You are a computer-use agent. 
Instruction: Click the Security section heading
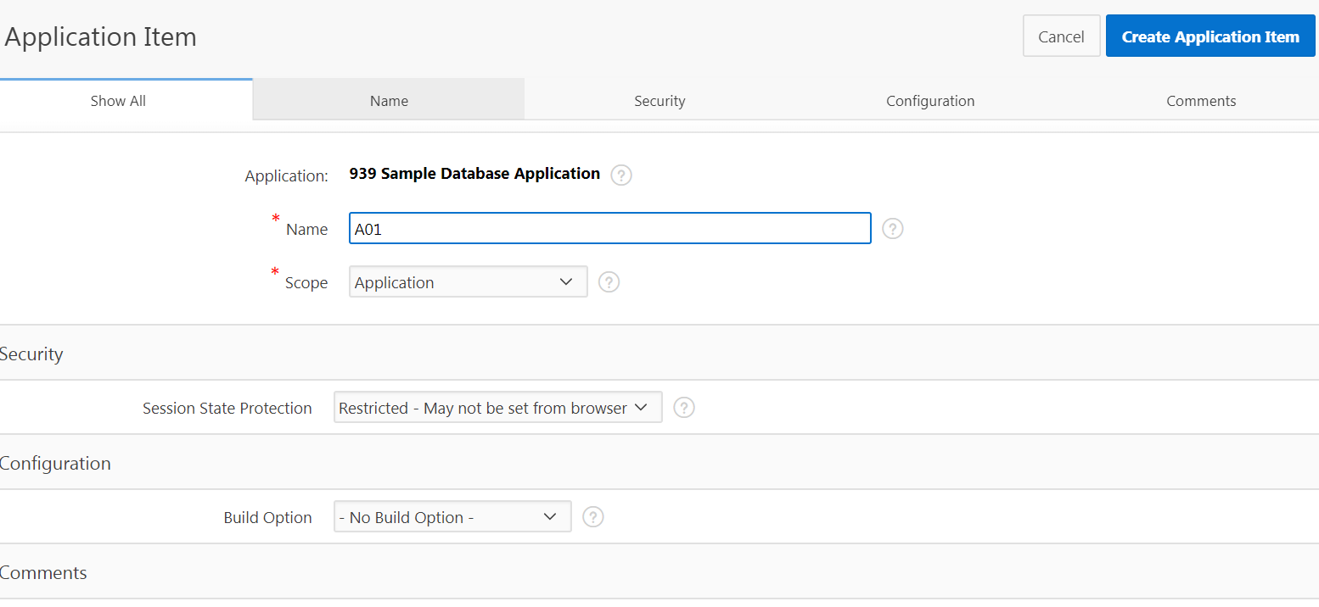pos(31,354)
